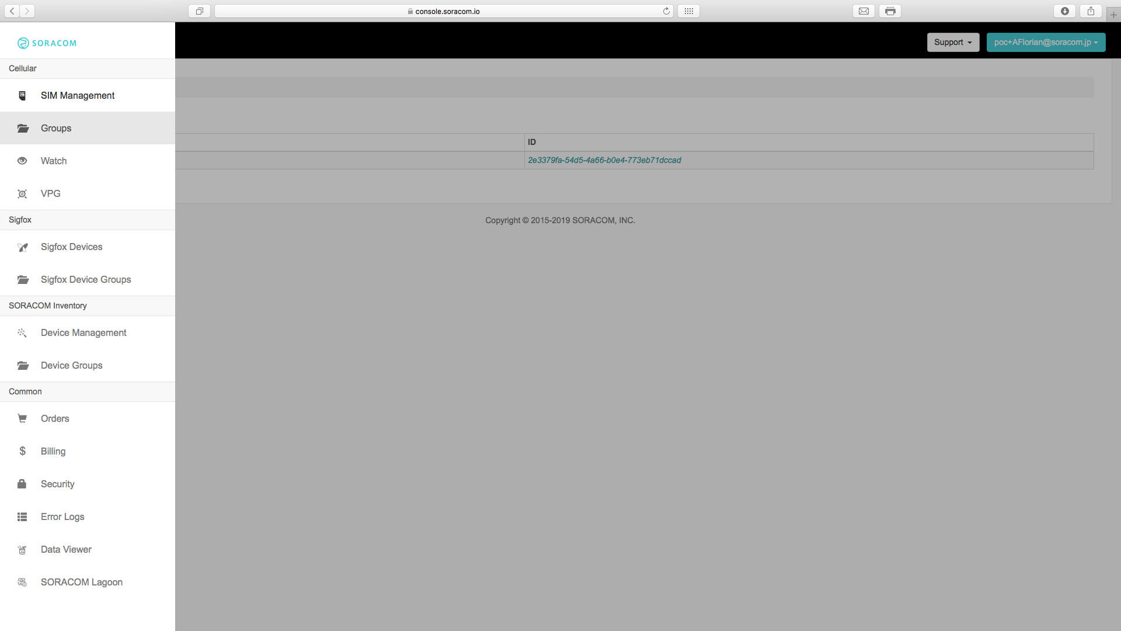
Task: Click the Billing dollar sign icon
Action: [22, 451]
